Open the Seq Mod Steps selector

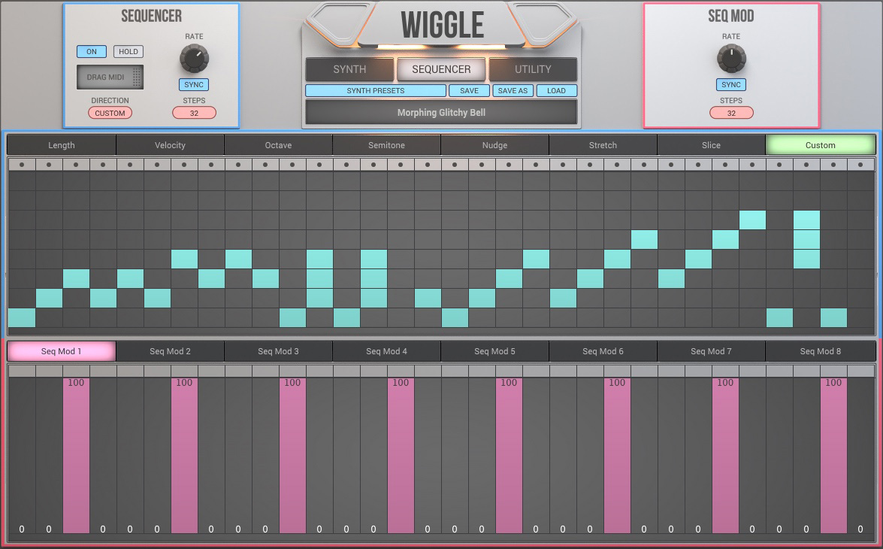click(x=730, y=112)
